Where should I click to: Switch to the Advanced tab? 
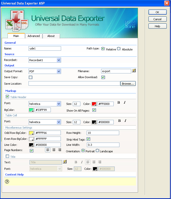pyautogui.click(x=34, y=36)
